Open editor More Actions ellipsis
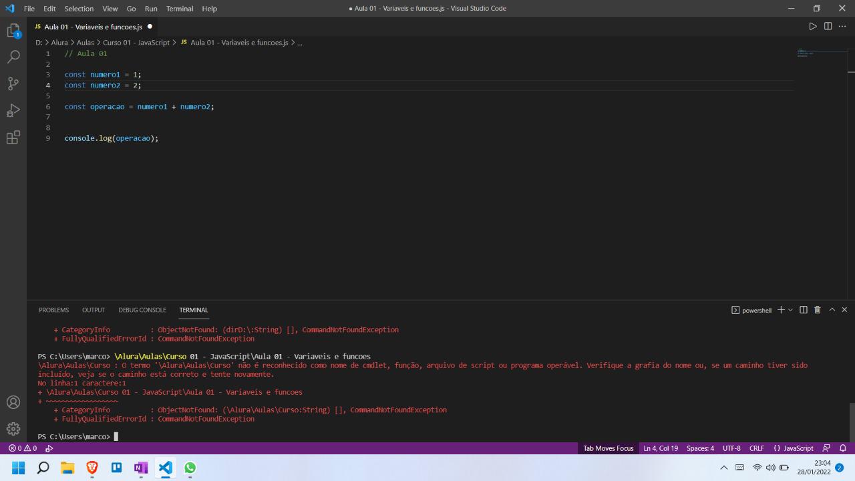 842,27
